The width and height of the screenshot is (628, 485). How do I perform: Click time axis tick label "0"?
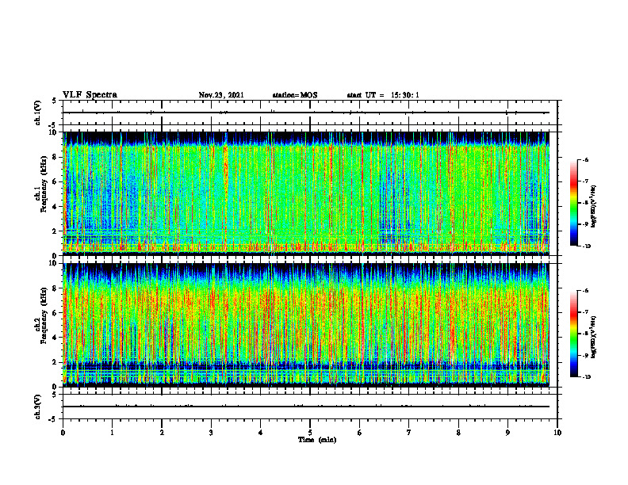[63, 433]
